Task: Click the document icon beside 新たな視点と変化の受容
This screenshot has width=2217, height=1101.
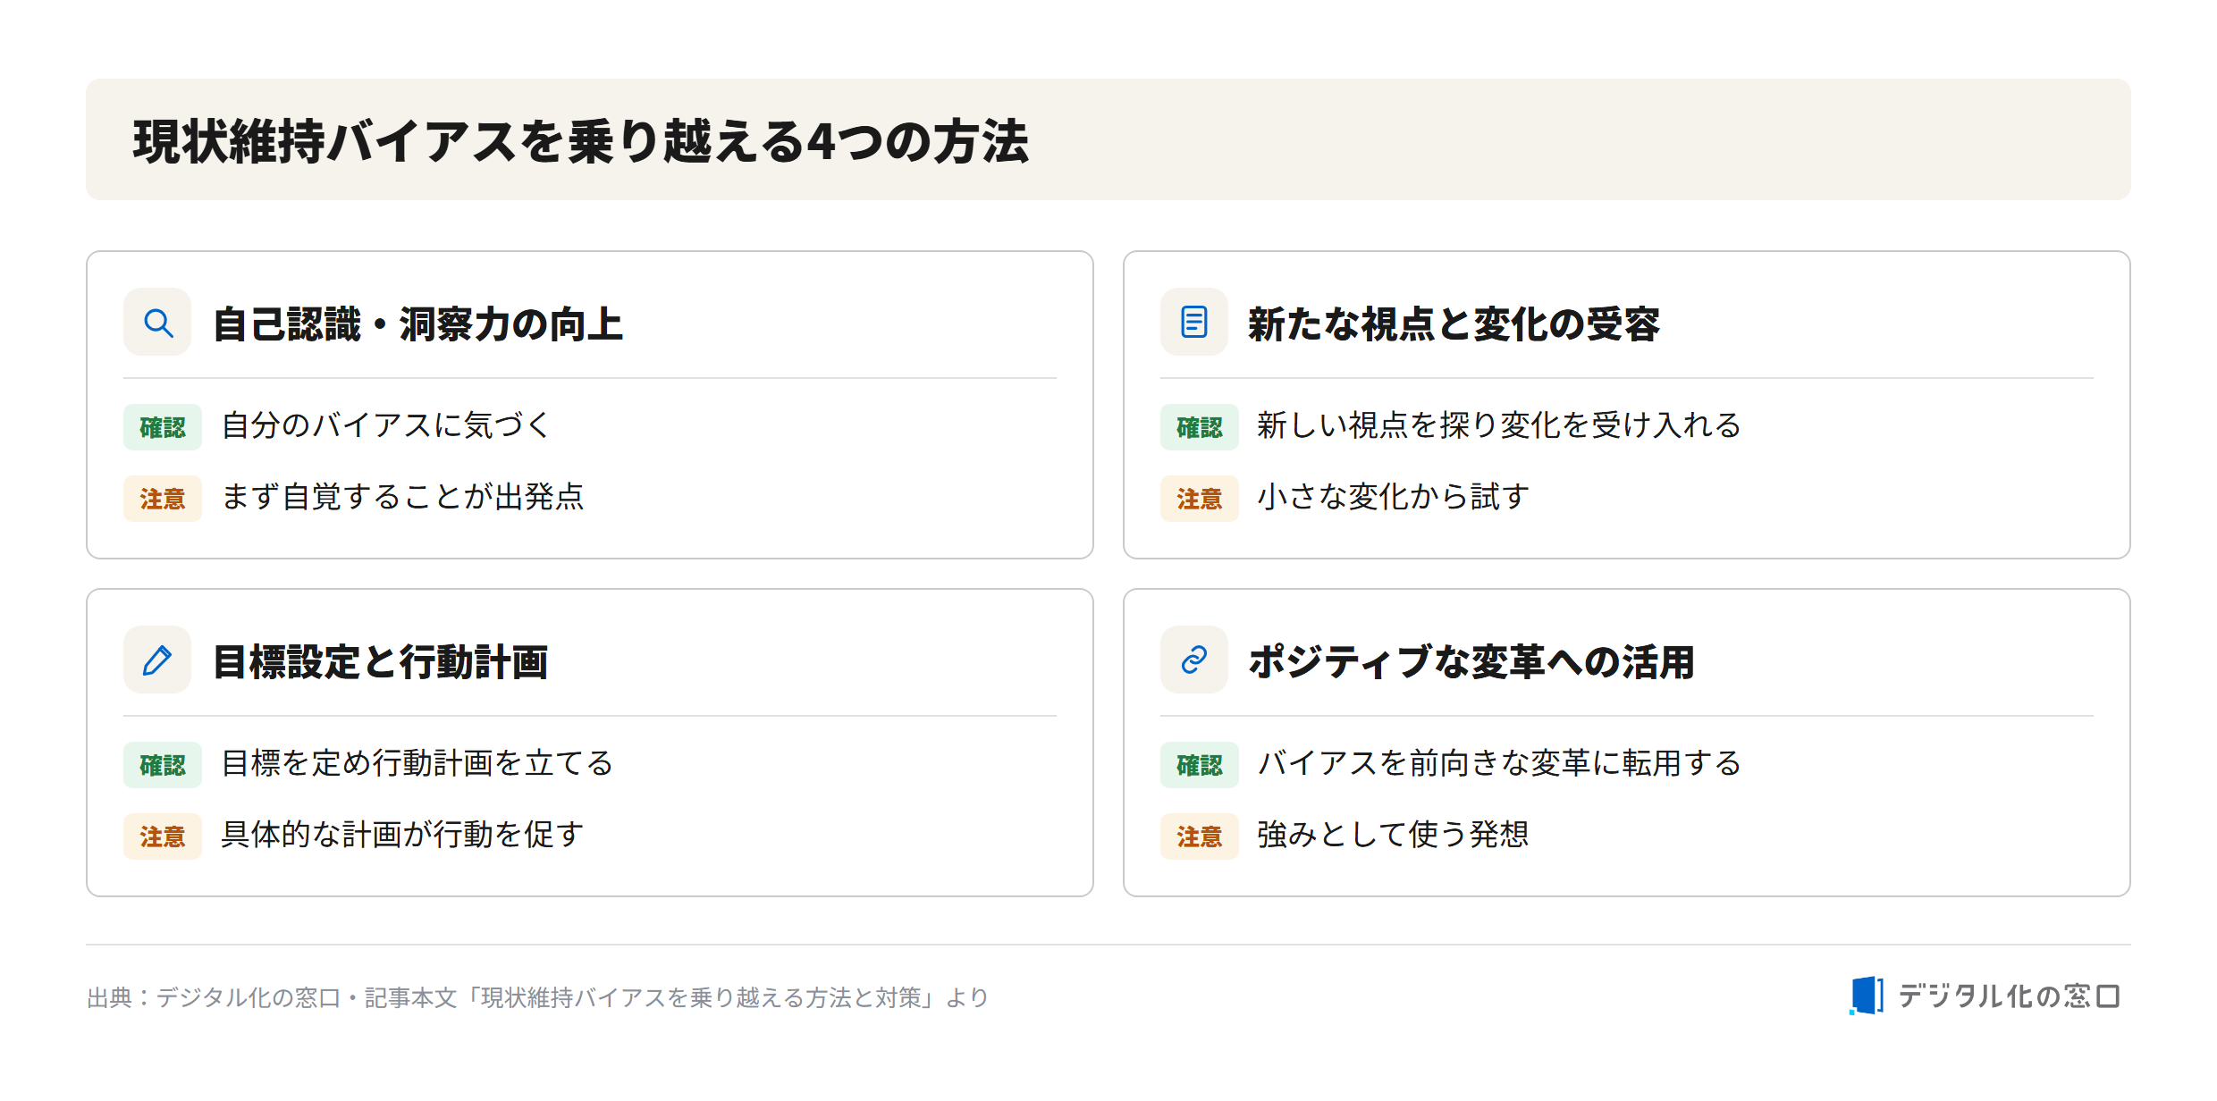Action: tap(1194, 322)
